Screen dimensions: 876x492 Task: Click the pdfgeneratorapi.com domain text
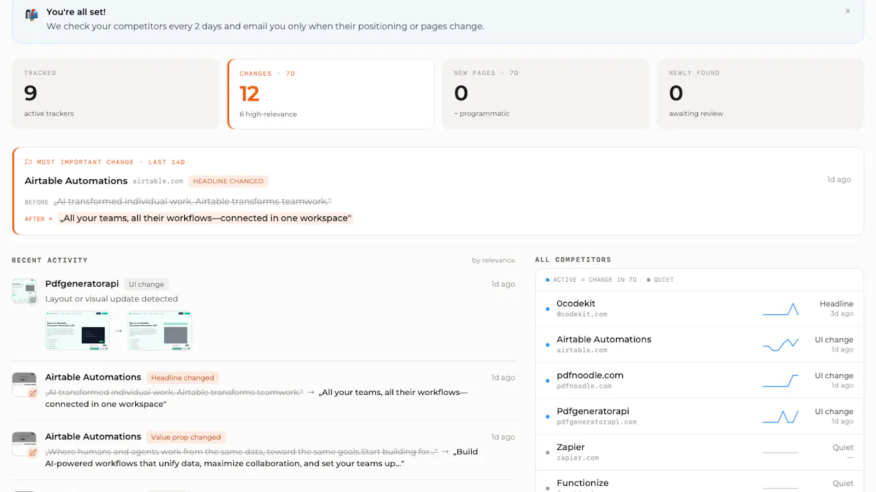[x=597, y=422]
